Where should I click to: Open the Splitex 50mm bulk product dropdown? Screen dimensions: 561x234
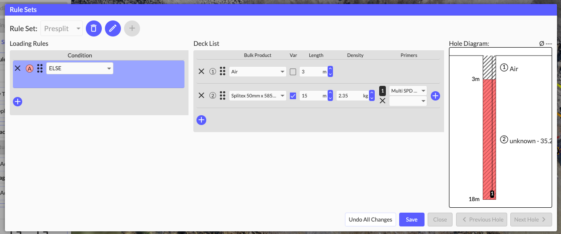point(258,95)
